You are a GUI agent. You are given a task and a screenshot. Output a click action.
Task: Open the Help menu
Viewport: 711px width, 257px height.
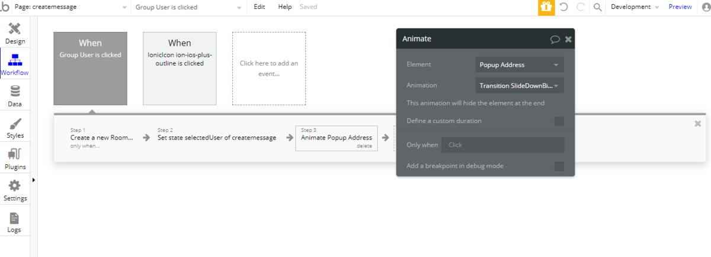tap(285, 7)
